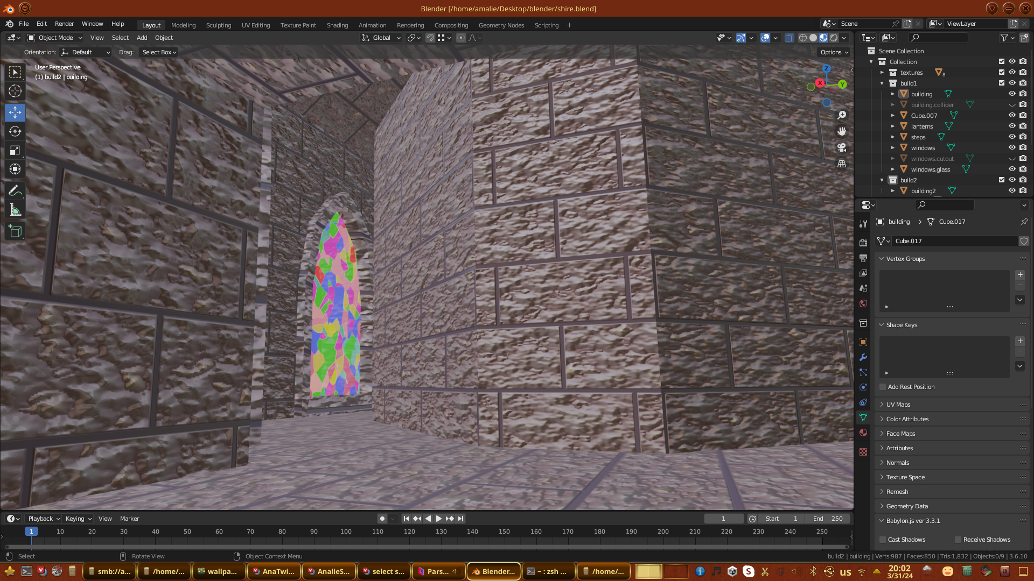Select the Move tool in toolbar
This screenshot has height=581, width=1034.
click(x=15, y=112)
